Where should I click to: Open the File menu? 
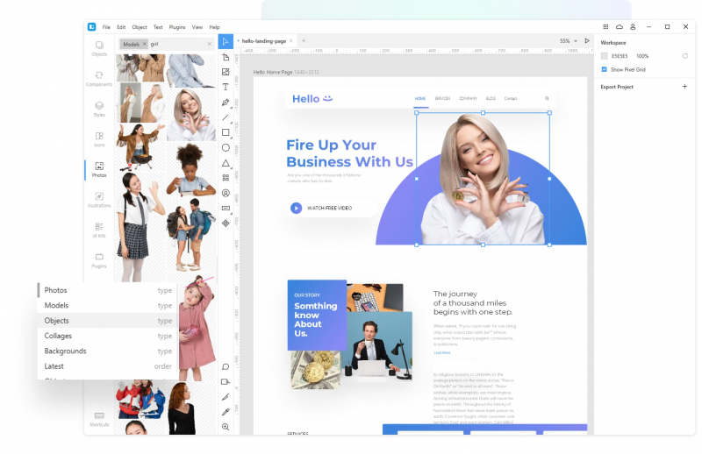[x=106, y=27]
